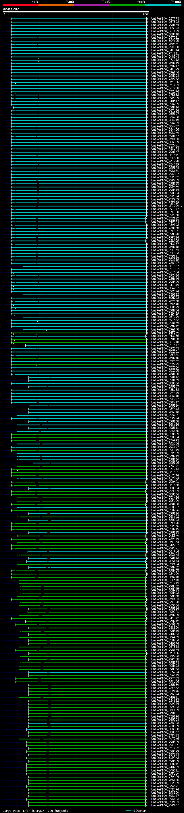Select hit label UniRef100_Q2LAD9
Image resolution: width=184 pixels, height=813 pixels.
pyautogui.click(x=165, y=241)
